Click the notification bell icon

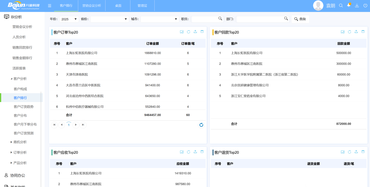coord(349,5)
